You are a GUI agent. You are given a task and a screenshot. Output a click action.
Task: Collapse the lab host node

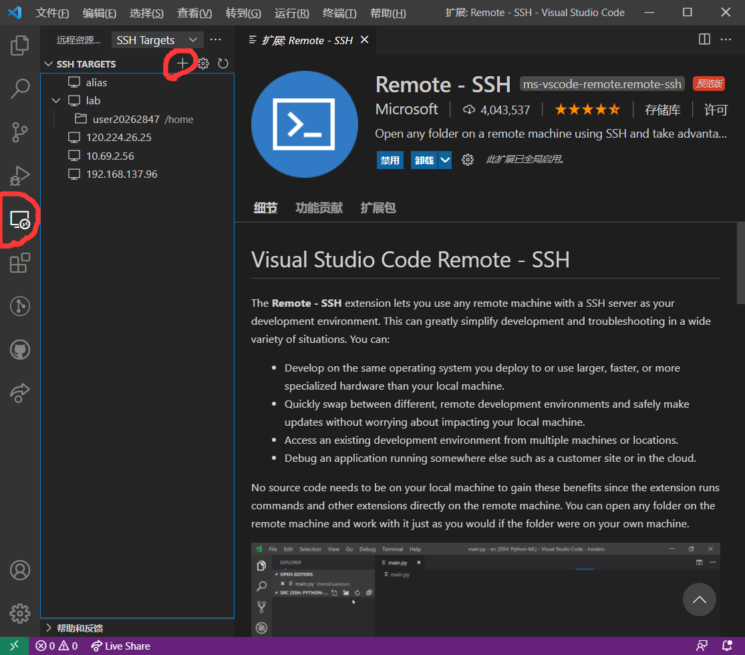(x=56, y=101)
